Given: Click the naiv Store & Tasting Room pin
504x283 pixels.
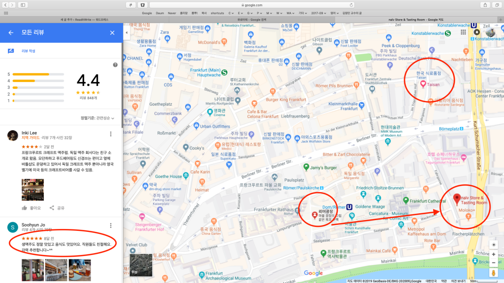Looking at the screenshot, I should (x=456, y=199).
